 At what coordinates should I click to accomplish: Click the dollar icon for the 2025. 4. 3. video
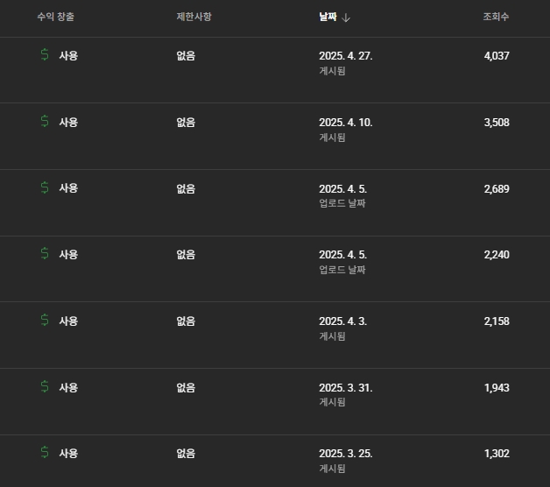coord(45,321)
